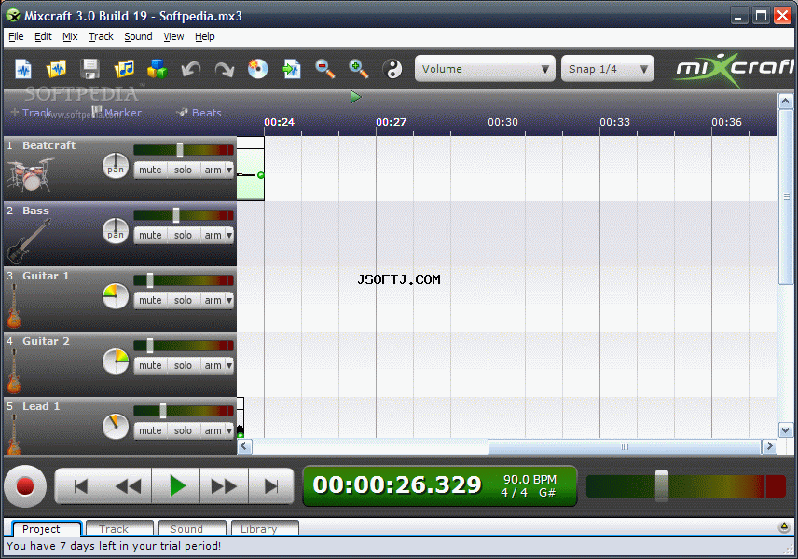Click the Bass guitar track image
The image size is (798, 559).
pyautogui.click(x=29, y=240)
